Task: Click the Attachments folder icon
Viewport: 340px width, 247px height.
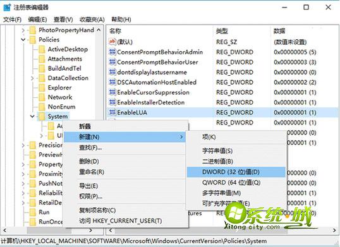Action: pos(42,59)
